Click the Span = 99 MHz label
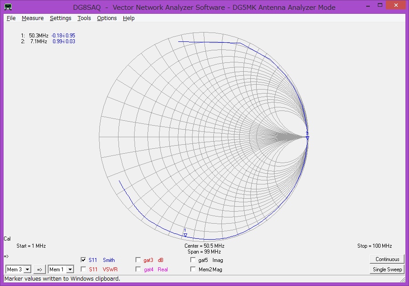The image size is (409, 286). click(x=204, y=252)
